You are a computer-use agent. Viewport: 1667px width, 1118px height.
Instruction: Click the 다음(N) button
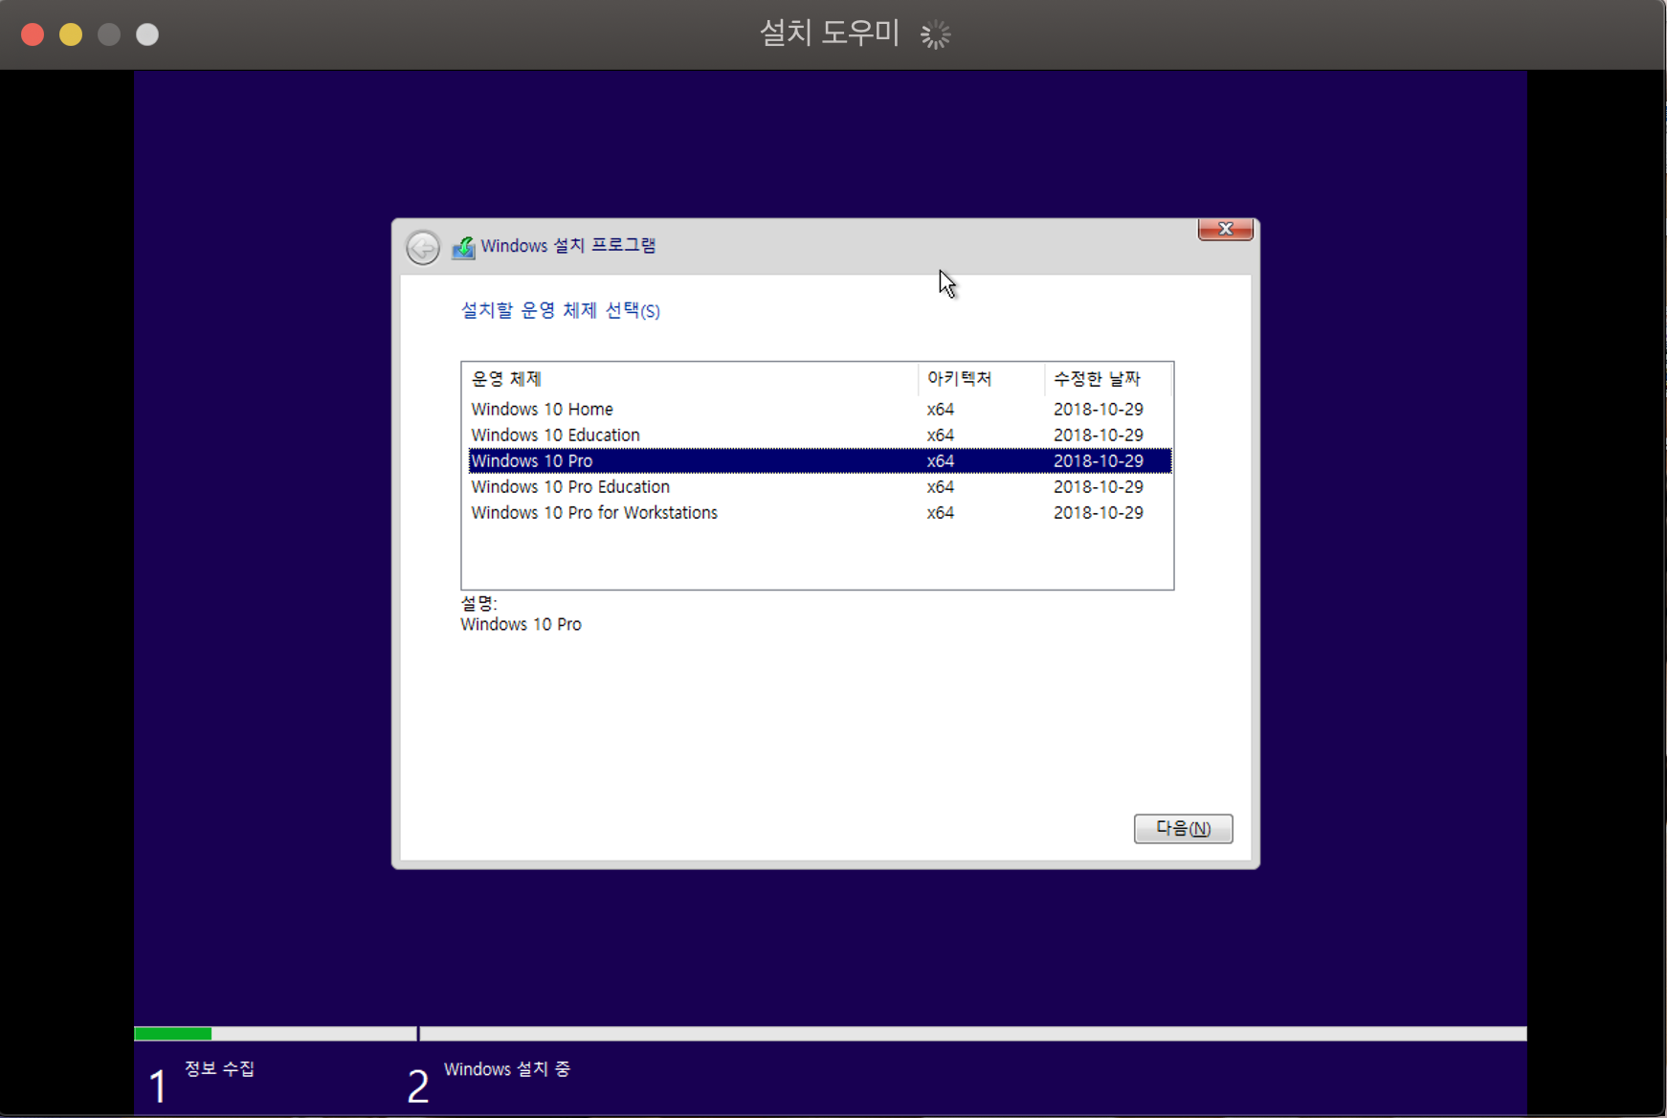click(1183, 828)
